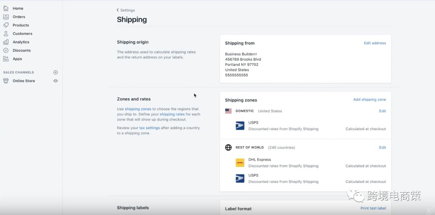
Task: Select the DHL Express carrier logo
Action: [240, 163]
